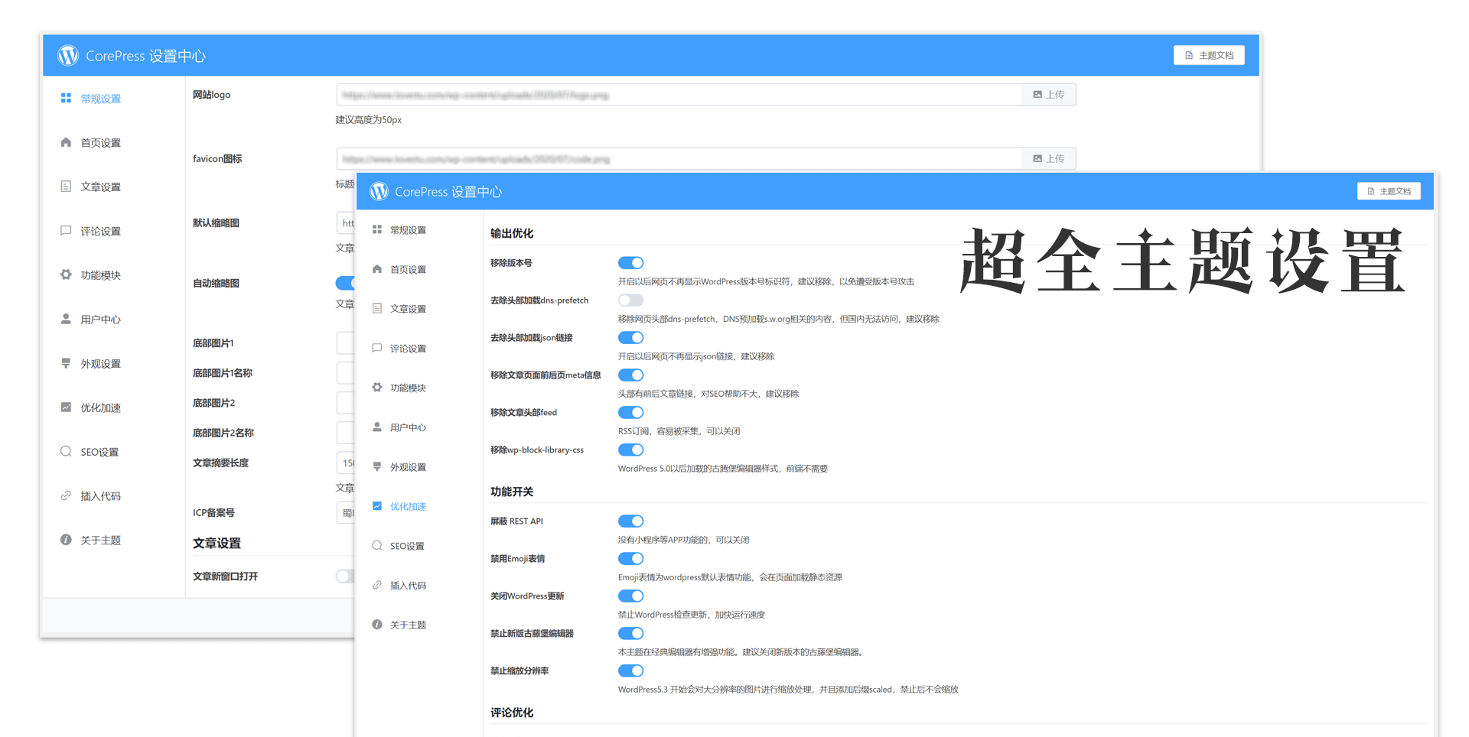The image size is (1469, 737).
Task: Click 功能模块 gear icon in back window sidebar
Action: pyautogui.click(x=66, y=274)
